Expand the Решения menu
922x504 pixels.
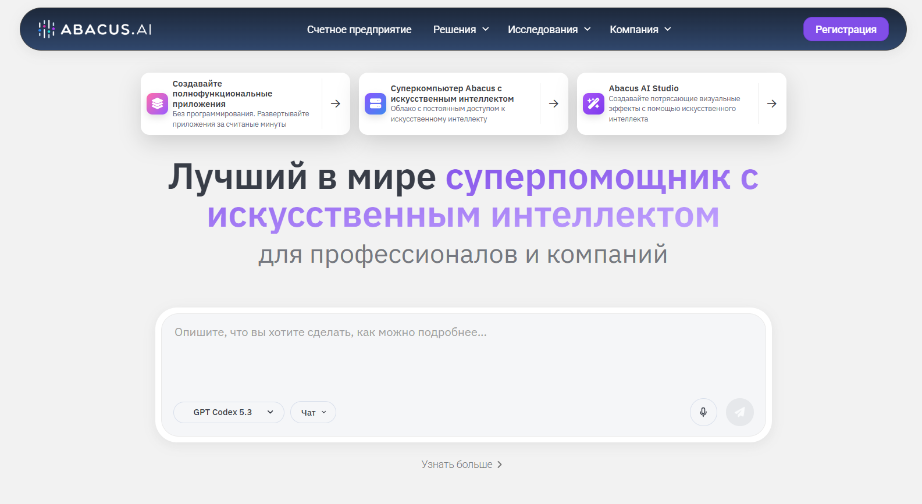(461, 30)
